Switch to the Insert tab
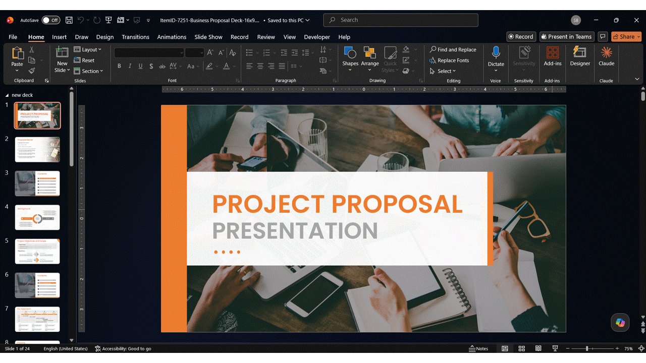The width and height of the screenshot is (646, 363). click(x=59, y=37)
